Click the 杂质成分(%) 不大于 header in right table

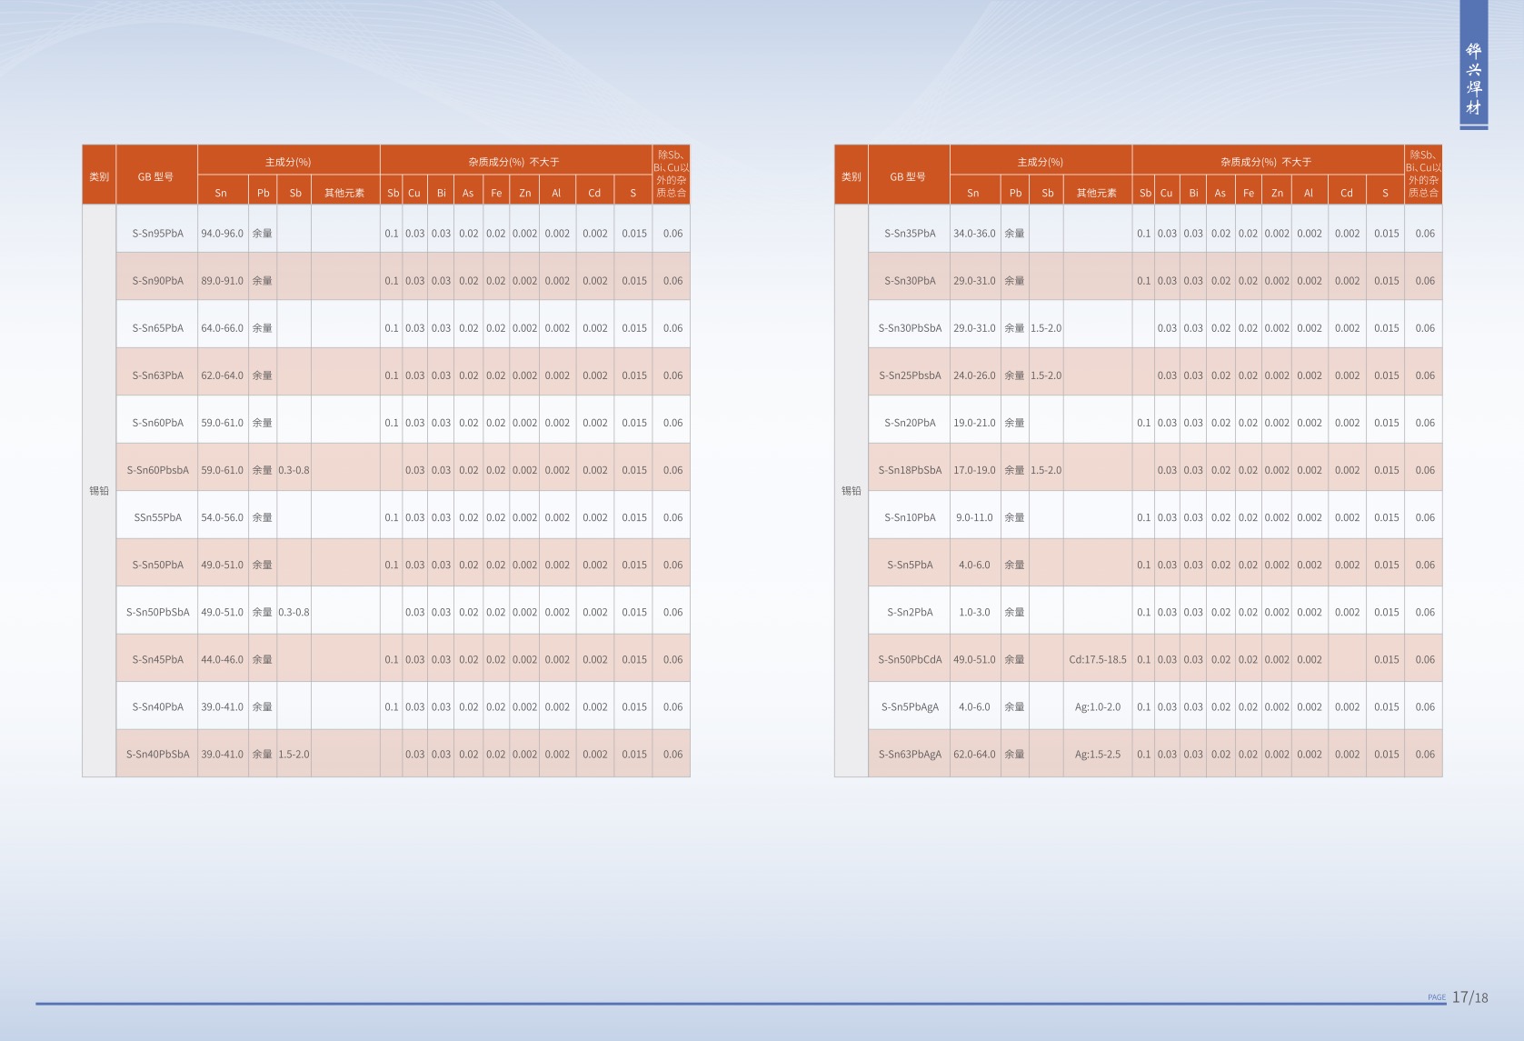coord(1266,162)
